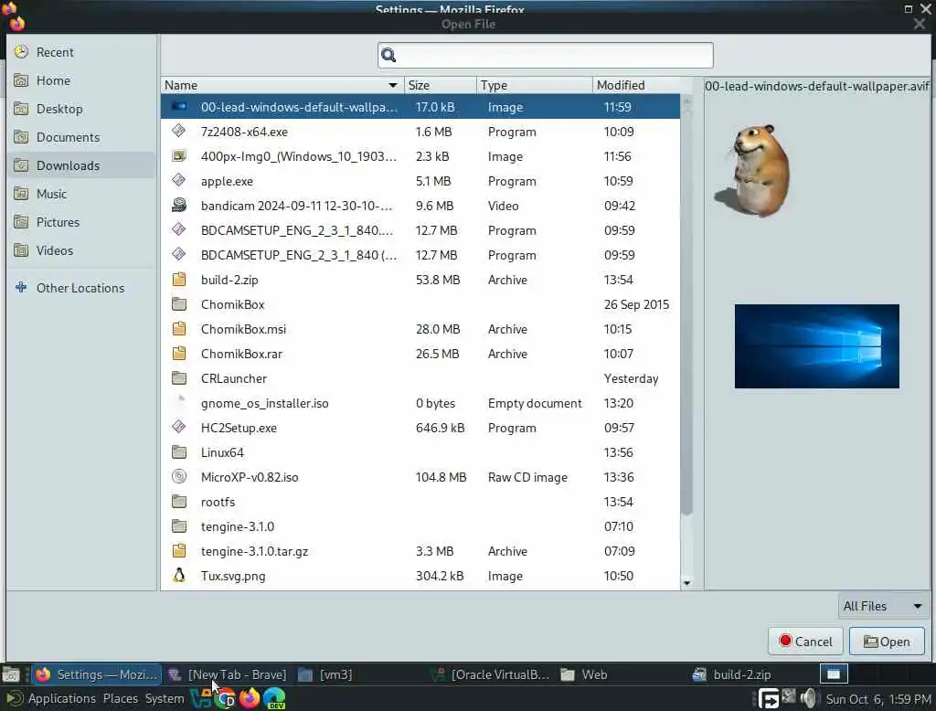Click the image icon of 00-lead-windows-default-wallpaper file
The height and width of the screenshot is (711, 936).
(179, 107)
